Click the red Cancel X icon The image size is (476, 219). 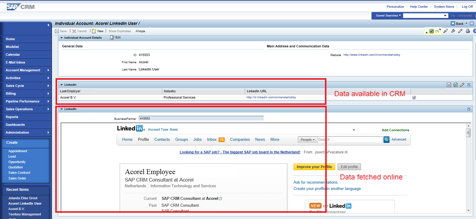point(74,31)
